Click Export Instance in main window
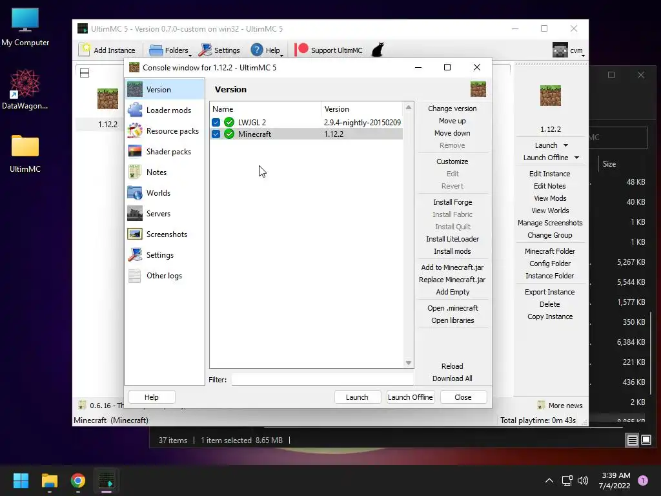 [x=550, y=292]
